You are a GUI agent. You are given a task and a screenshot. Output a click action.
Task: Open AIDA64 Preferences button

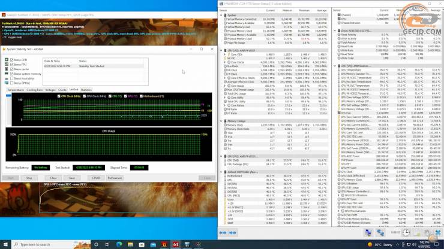coord(115,178)
